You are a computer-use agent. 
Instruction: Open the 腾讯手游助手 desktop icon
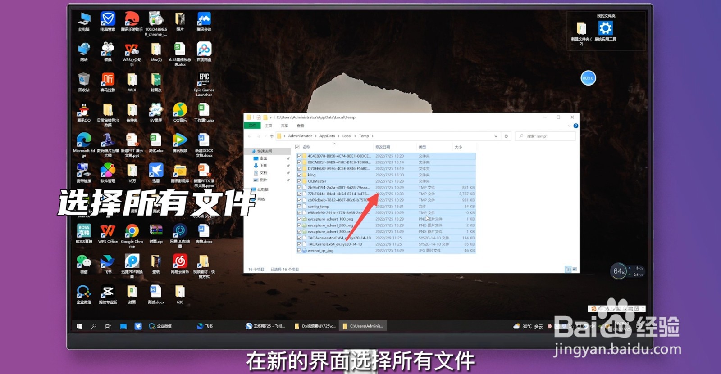132,21
